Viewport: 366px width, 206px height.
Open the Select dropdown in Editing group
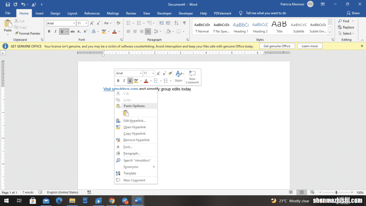click(347, 33)
